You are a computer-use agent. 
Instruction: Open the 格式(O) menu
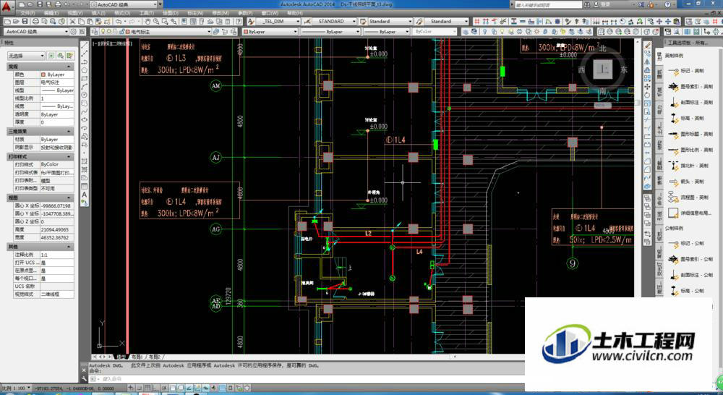[121, 13]
